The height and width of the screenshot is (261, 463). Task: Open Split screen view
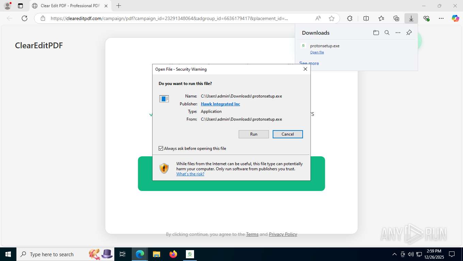pyautogui.click(x=366, y=18)
